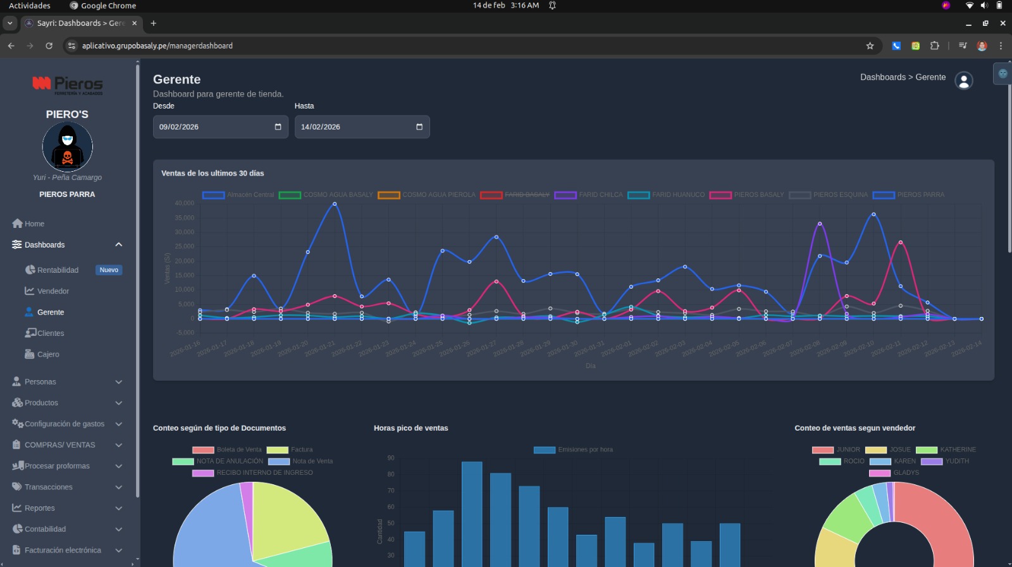Toggle Almacén Central series in chart legend

(213, 195)
